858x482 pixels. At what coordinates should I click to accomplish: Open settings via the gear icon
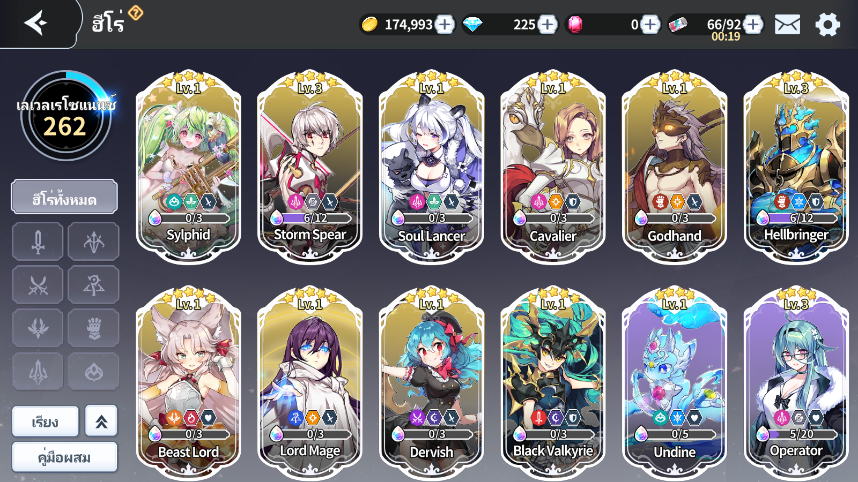click(827, 25)
